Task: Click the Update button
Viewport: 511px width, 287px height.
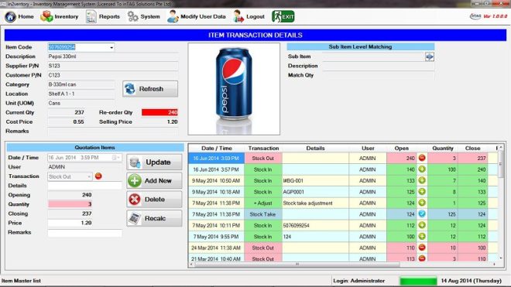Action: pyautogui.click(x=154, y=162)
